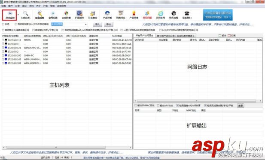Viewport: 265px width, 160px height.
Task: Open the Contact Us telephone icon
Action: [187, 13]
